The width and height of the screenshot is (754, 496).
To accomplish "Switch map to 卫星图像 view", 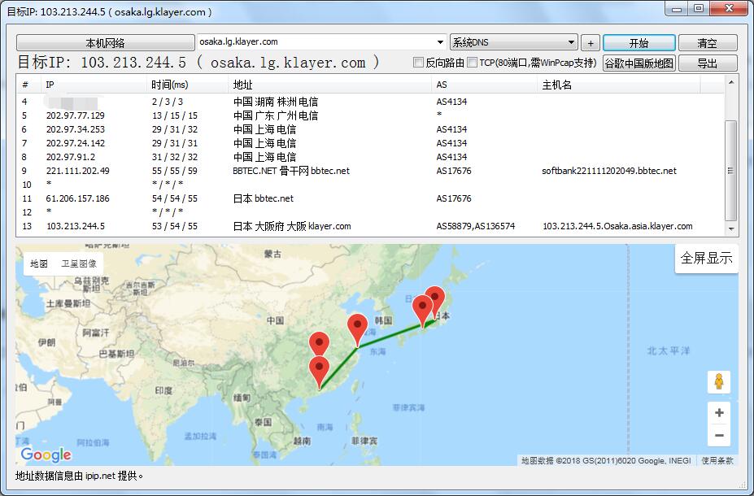I will (79, 263).
